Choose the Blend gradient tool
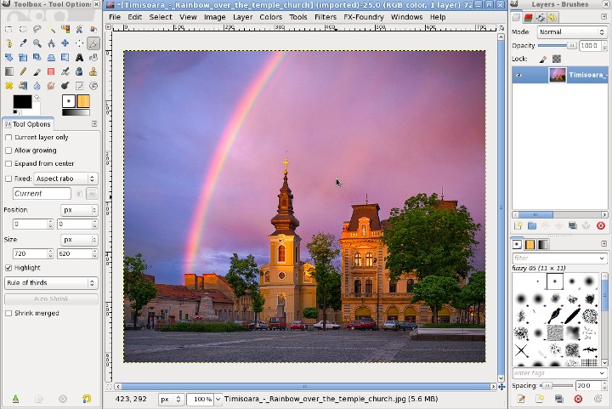 coord(9,71)
